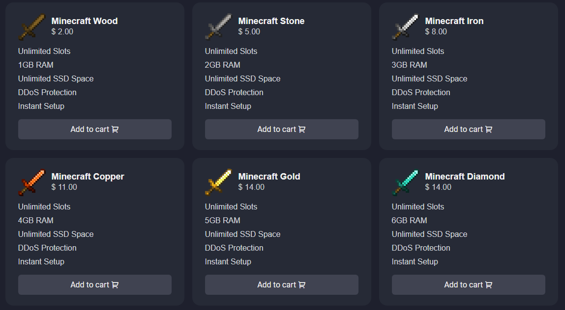
Task: Click the $ 2.00 price label
Action: coord(62,32)
